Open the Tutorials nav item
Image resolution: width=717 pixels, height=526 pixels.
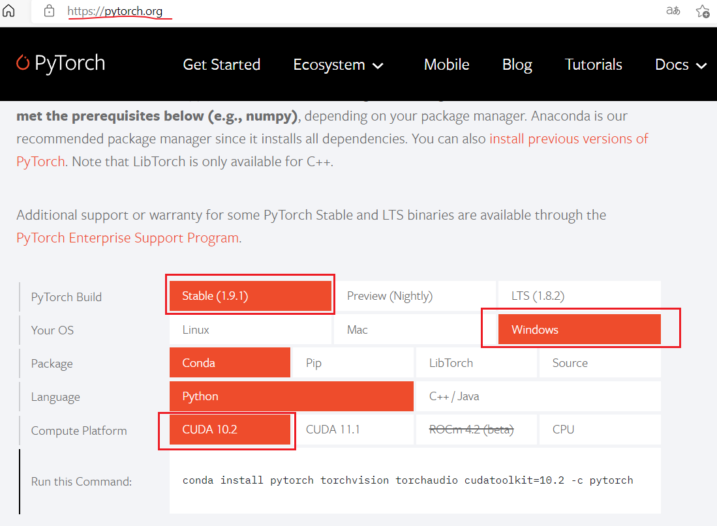click(593, 65)
